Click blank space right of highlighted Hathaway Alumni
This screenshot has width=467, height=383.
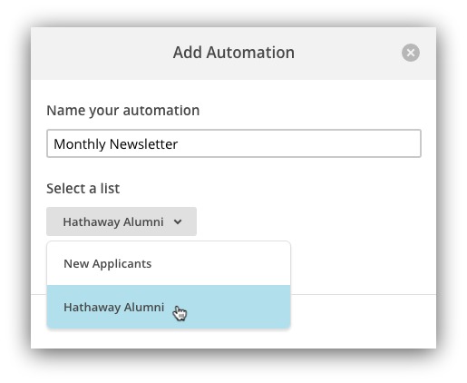point(238,307)
